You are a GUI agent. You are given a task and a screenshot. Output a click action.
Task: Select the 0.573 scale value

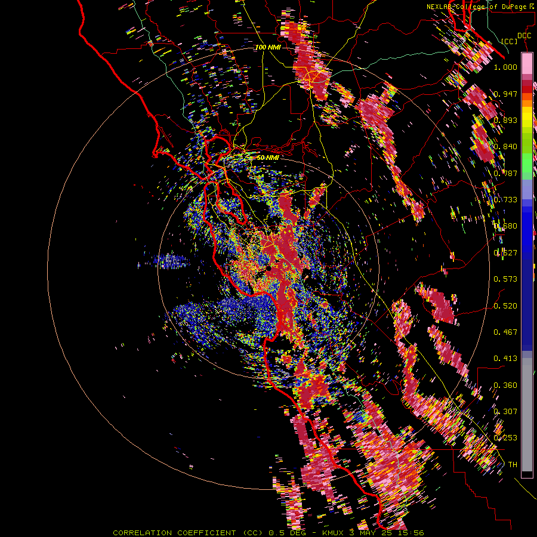(x=505, y=279)
